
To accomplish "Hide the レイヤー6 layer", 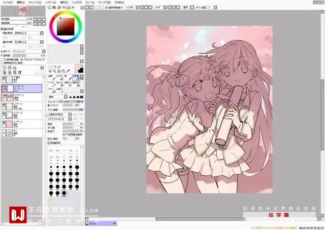I will (x=5, y=87).
